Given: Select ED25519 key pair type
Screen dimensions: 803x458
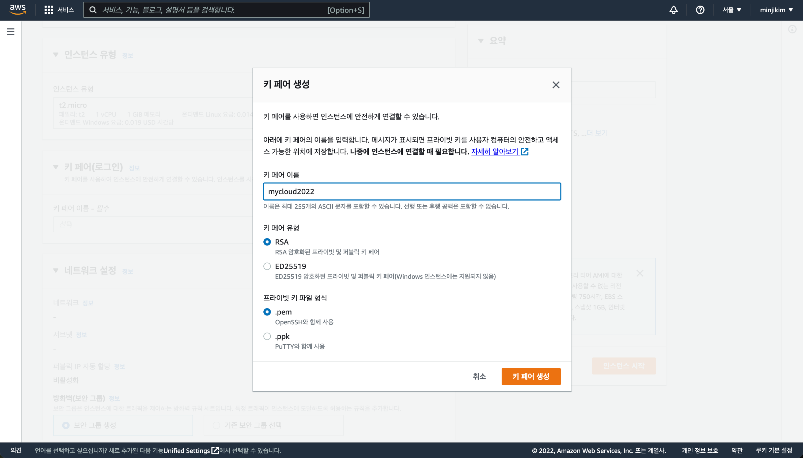Looking at the screenshot, I should click(267, 267).
